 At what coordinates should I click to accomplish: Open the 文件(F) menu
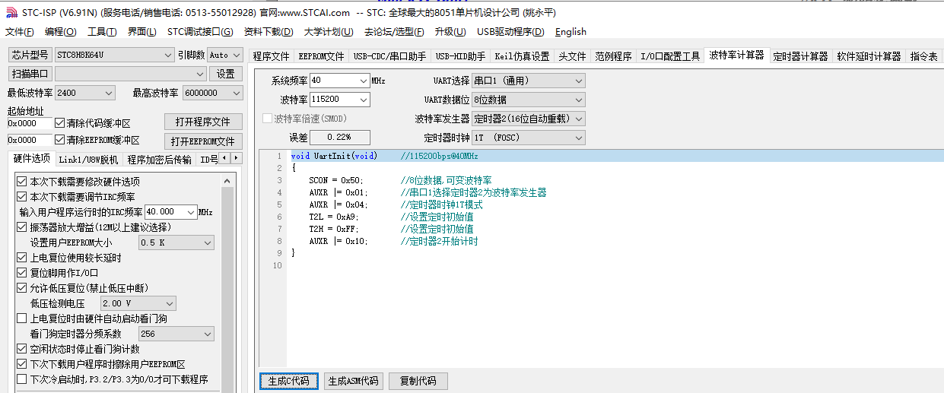20,32
